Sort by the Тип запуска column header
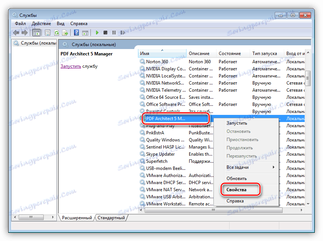The width and height of the screenshot is (323, 241). tap(267, 54)
